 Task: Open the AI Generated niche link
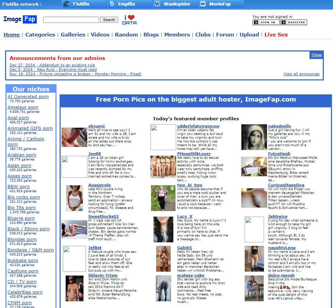28,97
